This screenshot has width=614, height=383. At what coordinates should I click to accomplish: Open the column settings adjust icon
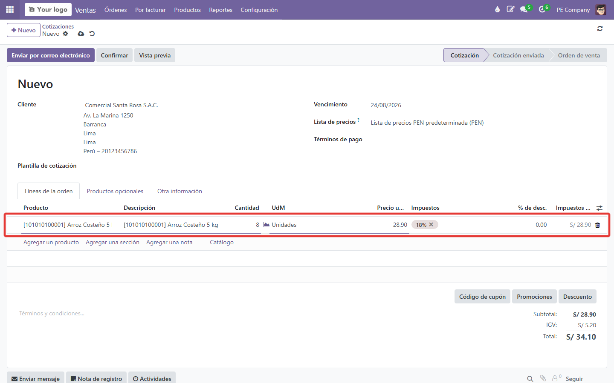point(600,208)
